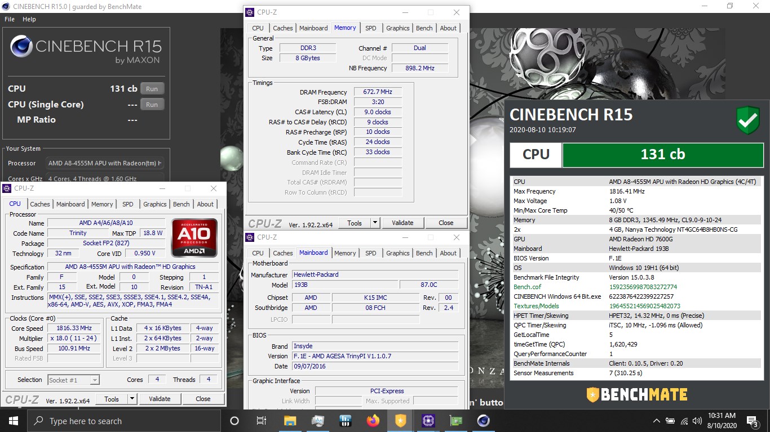Click Validate in bottom-left CPU-Z window
Image resolution: width=770 pixels, height=432 pixels.
160,399
